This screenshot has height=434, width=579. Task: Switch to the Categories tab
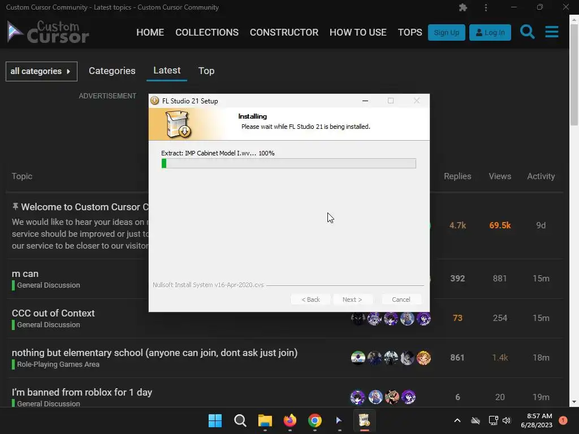(112, 71)
